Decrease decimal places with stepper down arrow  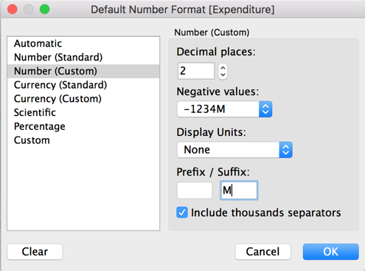click(x=223, y=75)
